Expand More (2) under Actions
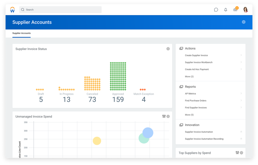 pos(189,76)
